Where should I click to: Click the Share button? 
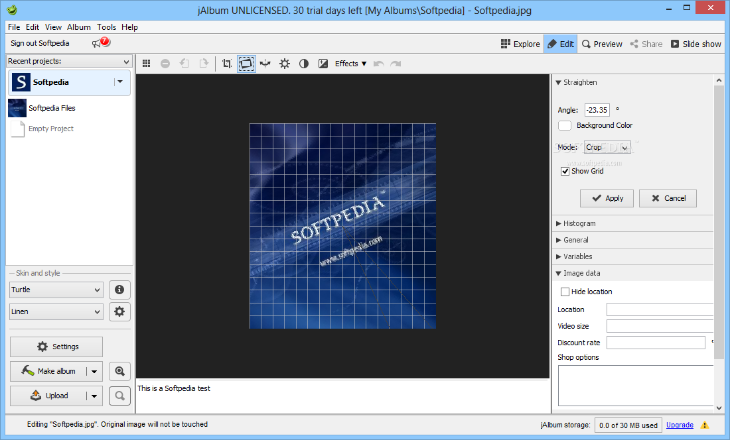[646, 44]
